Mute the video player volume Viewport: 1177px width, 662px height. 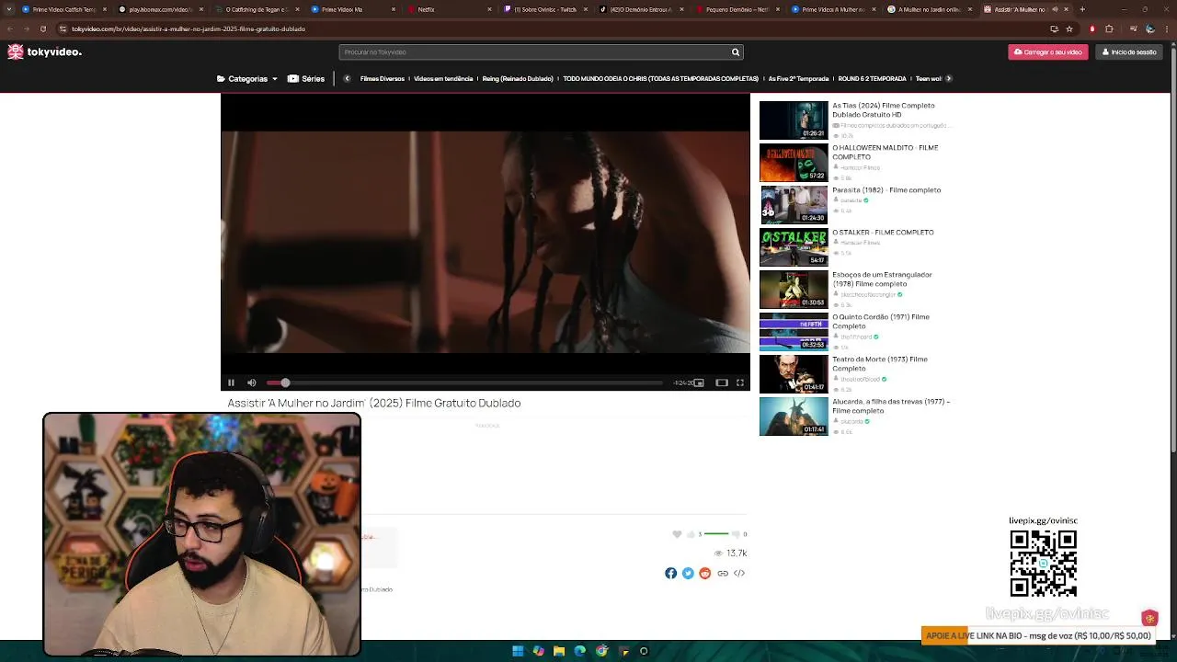coord(252,382)
